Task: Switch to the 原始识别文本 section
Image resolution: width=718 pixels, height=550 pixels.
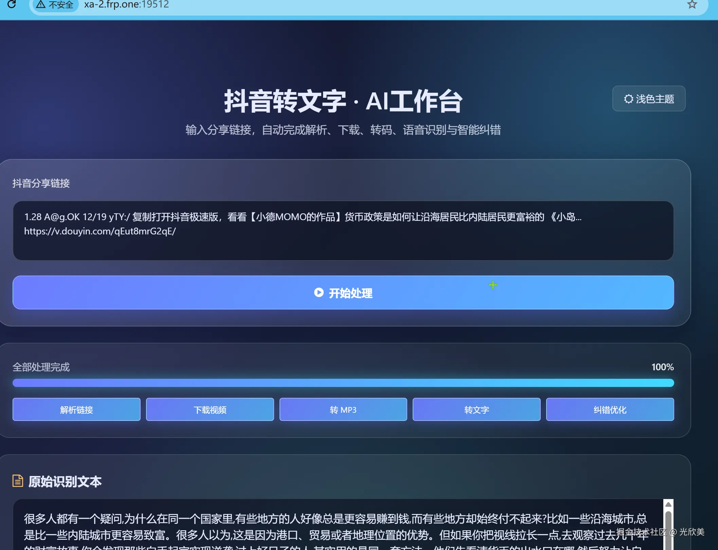Action: click(65, 481)
